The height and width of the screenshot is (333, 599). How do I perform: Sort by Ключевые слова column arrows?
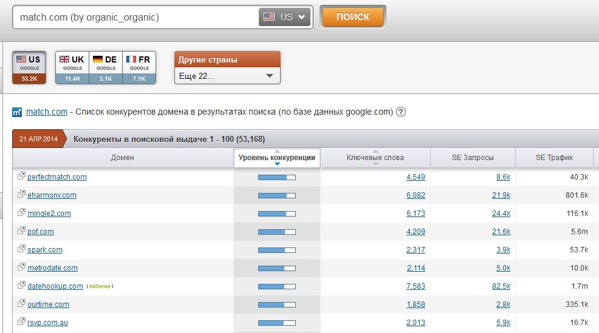375,158
